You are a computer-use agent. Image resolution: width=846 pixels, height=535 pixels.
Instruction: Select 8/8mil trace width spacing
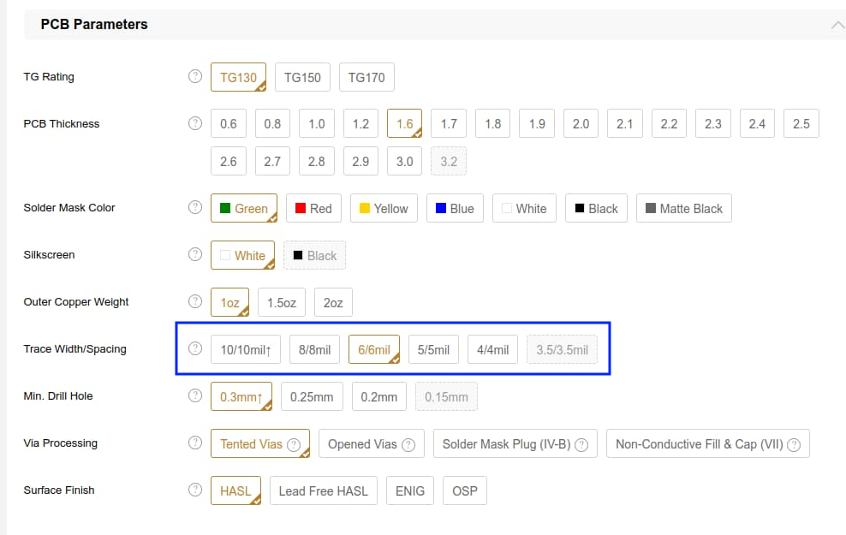(314, 349)
